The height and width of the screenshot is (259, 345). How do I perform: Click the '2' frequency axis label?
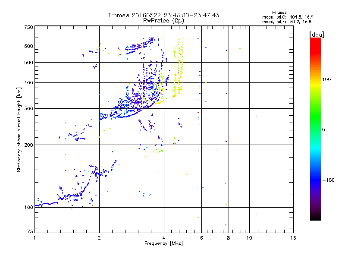99,238
